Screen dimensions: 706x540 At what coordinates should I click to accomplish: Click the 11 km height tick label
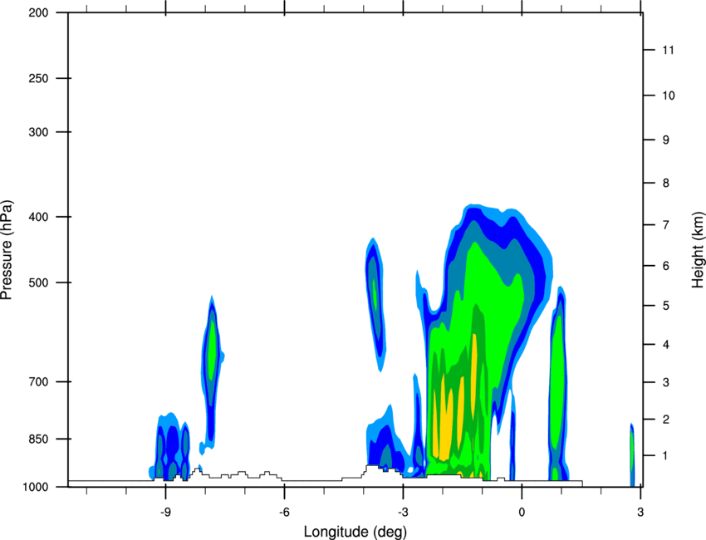668,50
